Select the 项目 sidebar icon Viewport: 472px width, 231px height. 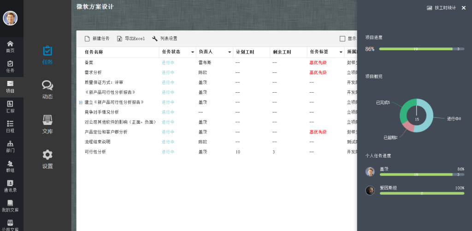coord(10,87)
